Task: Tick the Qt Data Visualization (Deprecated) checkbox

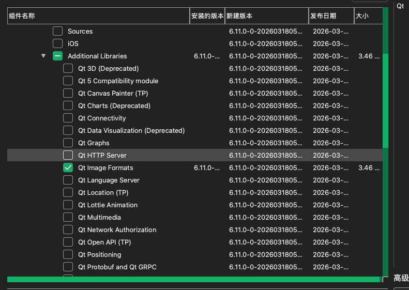Action: pyautogui.click(x=68, y=130)
